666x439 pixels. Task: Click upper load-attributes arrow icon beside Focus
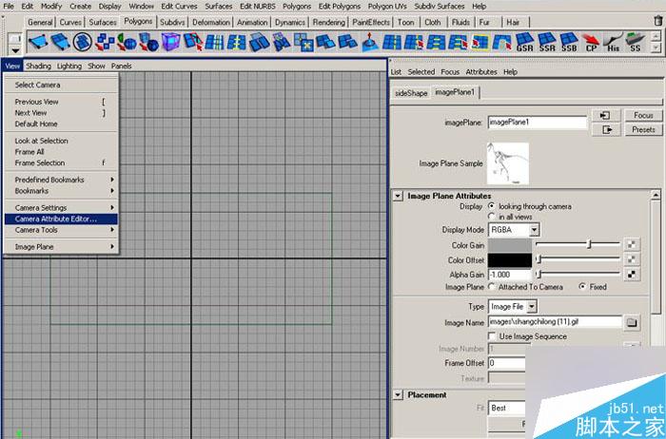(606, 115)
